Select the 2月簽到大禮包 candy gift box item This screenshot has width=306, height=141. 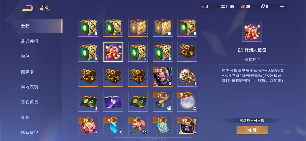point(113,52)
